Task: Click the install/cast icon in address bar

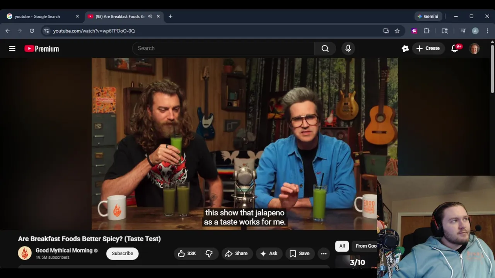Action: coord(386,31)
